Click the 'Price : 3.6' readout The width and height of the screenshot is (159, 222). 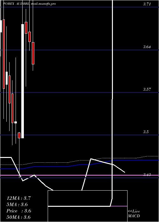tap(19, 211)
